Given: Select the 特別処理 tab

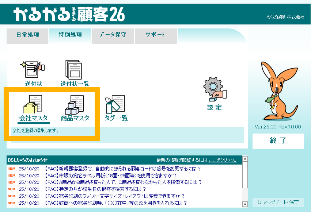Looking at the screenshot, I should (70, 35).
